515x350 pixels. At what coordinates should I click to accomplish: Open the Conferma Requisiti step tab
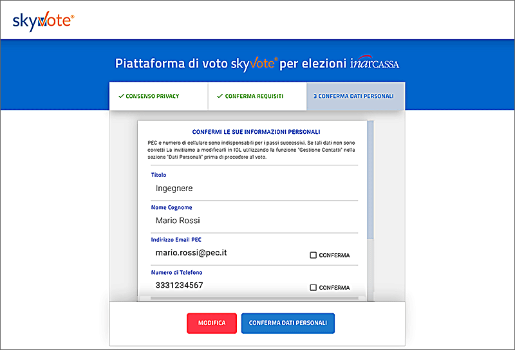(x=257, y=97)
